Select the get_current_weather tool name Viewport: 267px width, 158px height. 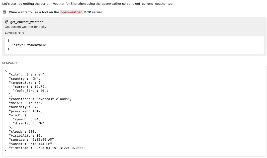tap(26, 22)
